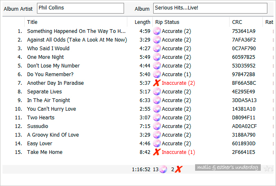Click the disc icon for In The Air Tonight
276x186 pixels.
[157, 100]
